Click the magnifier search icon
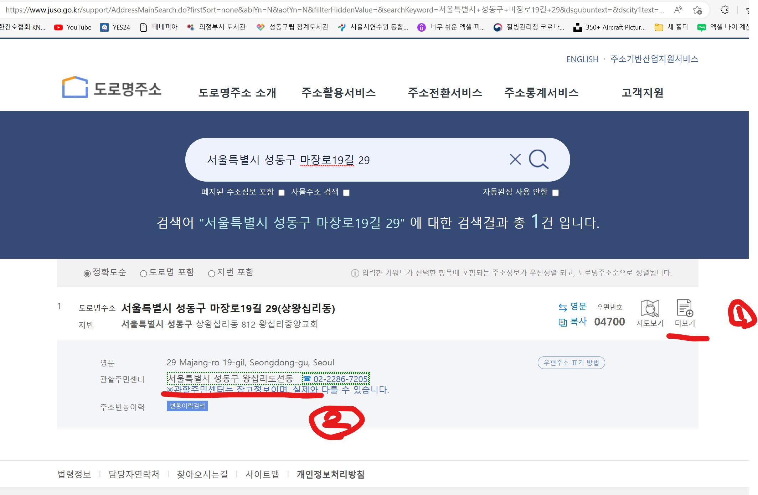758x495 pixels. 538,160
